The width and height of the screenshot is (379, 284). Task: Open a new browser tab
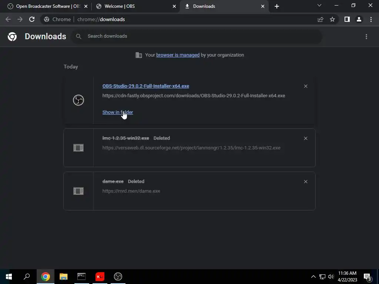point(277,6)
